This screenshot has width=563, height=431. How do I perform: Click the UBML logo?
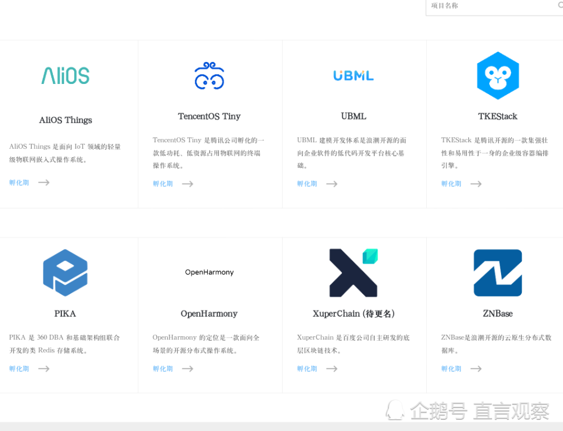(x=354, y=75)
